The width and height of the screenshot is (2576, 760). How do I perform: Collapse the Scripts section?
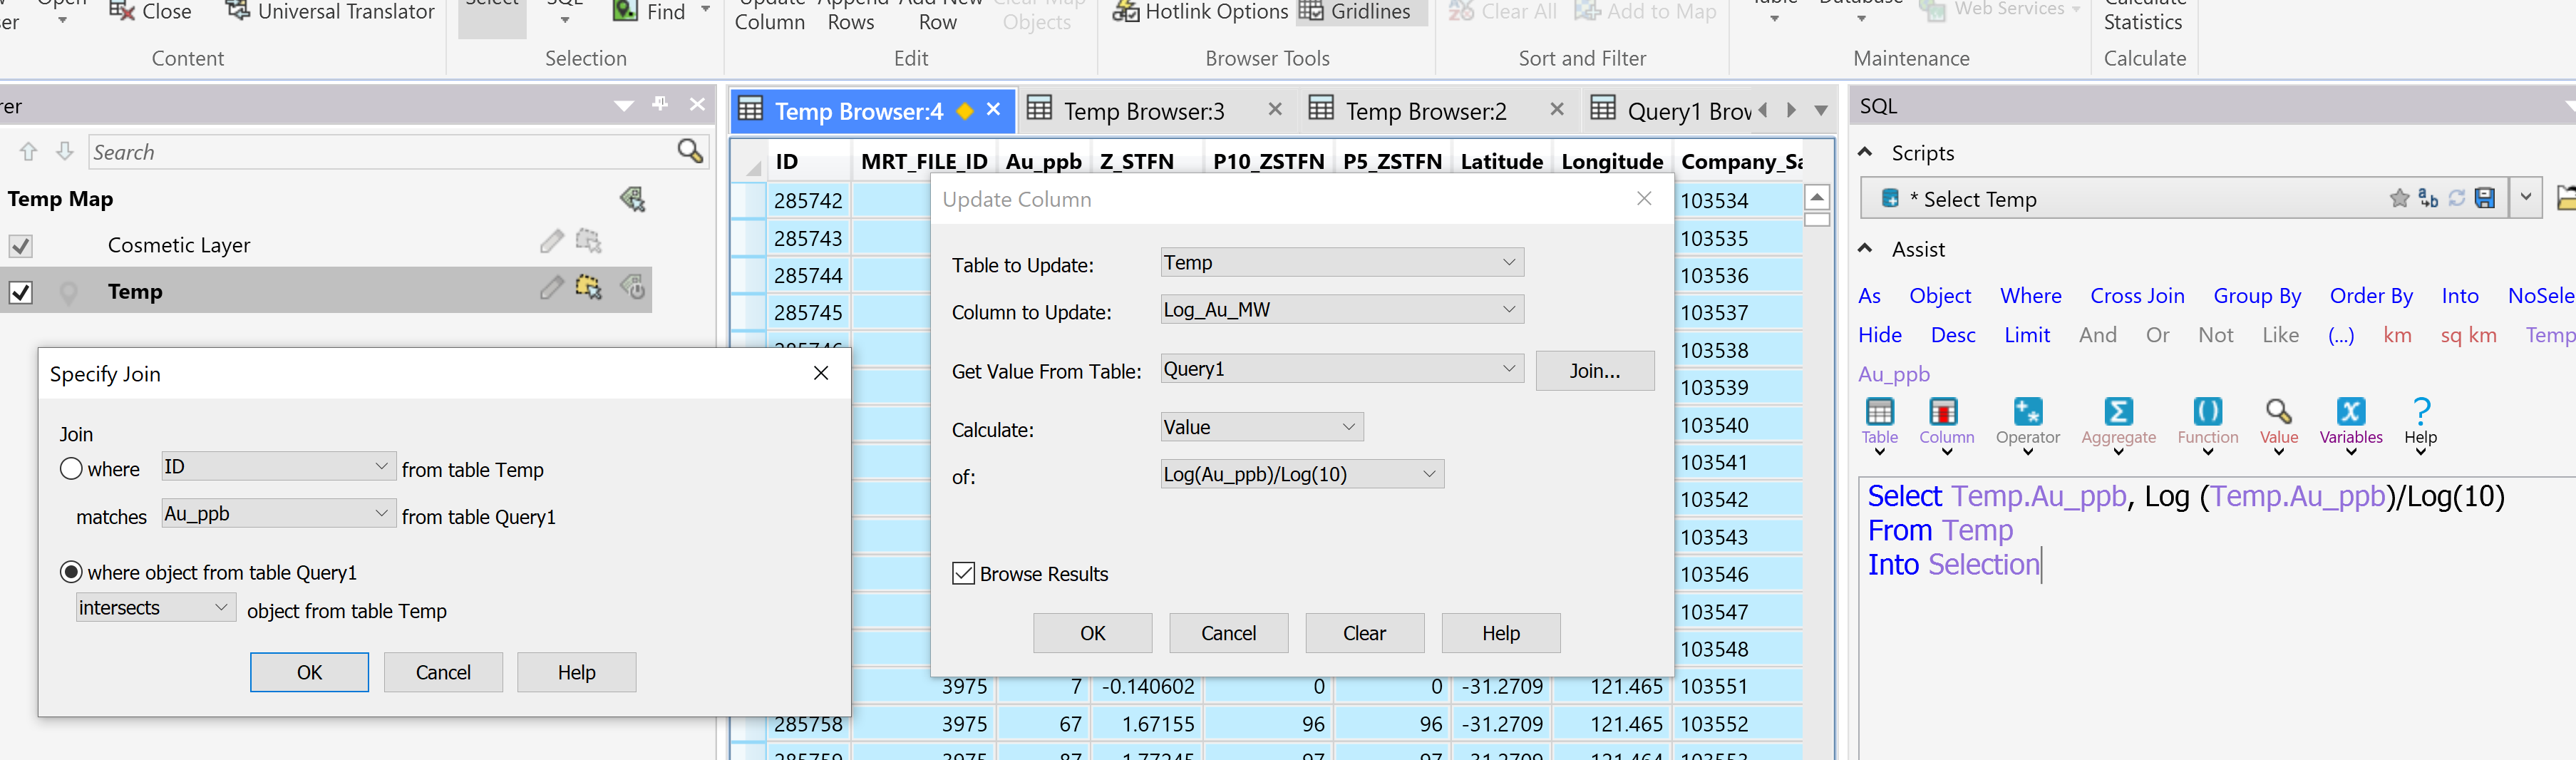[1865, 152]
